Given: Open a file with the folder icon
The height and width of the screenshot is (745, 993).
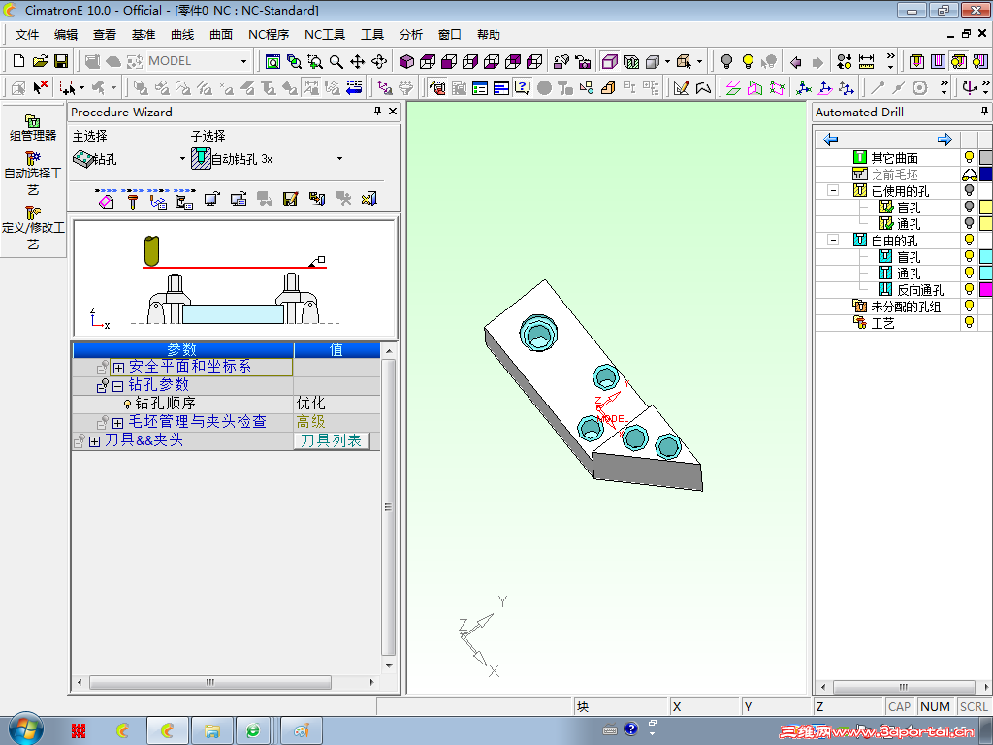Looking at the screenshot, I should click(40, 61).
